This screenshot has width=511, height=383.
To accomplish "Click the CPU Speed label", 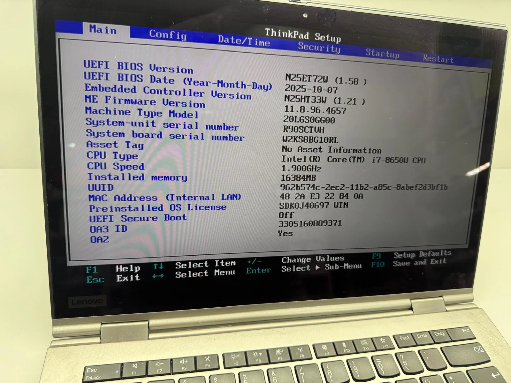I will pos(116,166).
